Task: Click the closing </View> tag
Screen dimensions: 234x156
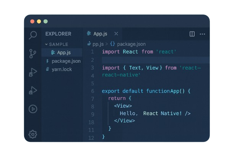Action: click(125, 120)
